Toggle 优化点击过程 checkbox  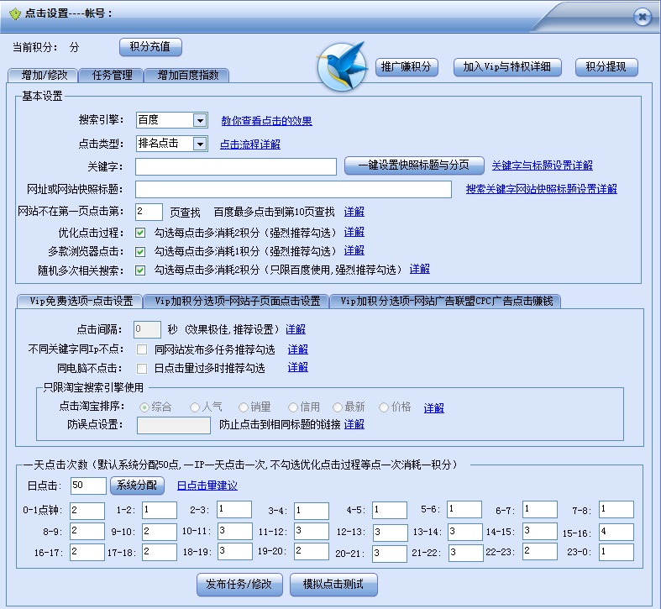click(140, 233)
